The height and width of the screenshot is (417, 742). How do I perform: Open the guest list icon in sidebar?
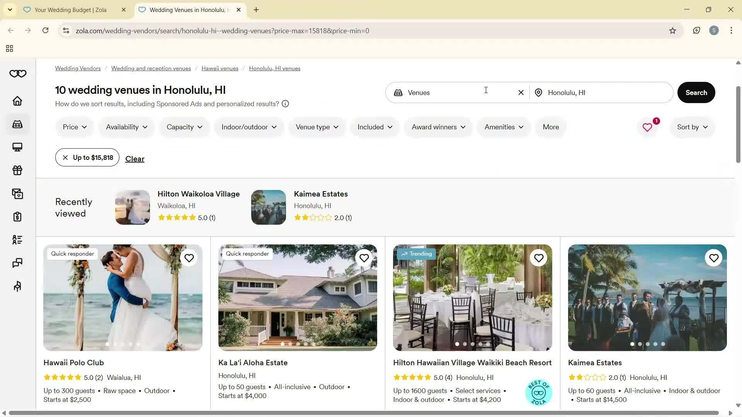17,240
